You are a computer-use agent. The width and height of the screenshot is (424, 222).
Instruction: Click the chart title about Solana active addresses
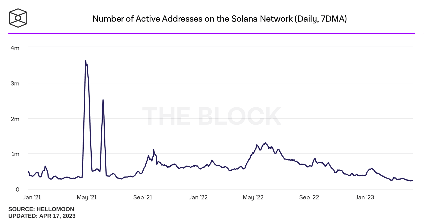click(x=219, y=19)
